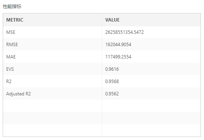Click the 性能指标 section title

click(12, 7)
